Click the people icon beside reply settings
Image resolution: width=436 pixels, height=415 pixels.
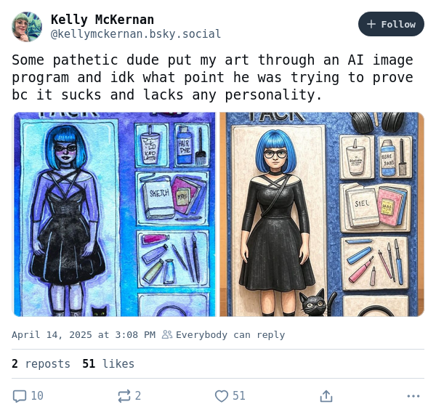(167, 335)
